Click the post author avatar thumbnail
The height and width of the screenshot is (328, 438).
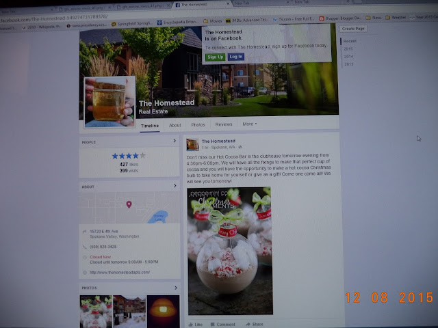(x=192, y=144)
